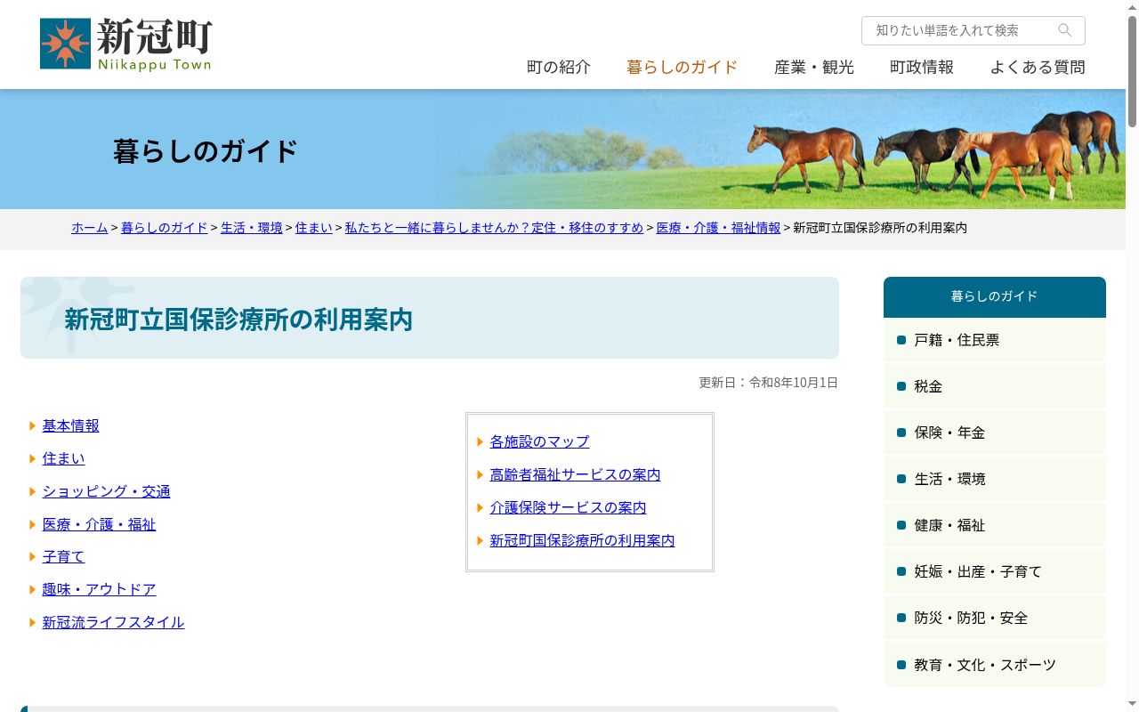Image resolution: width=1139 pixels, height=712 pixels.
Task: Select 保険・年金 in sidebar
Action: tap(995, 433)
